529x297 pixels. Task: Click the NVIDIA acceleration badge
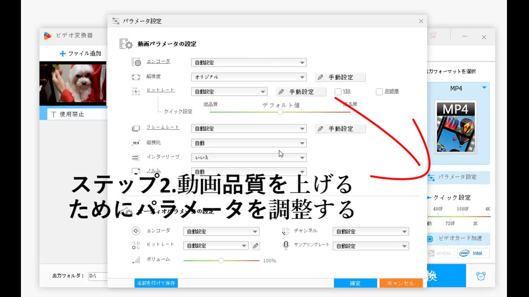[x=440, y=253]
